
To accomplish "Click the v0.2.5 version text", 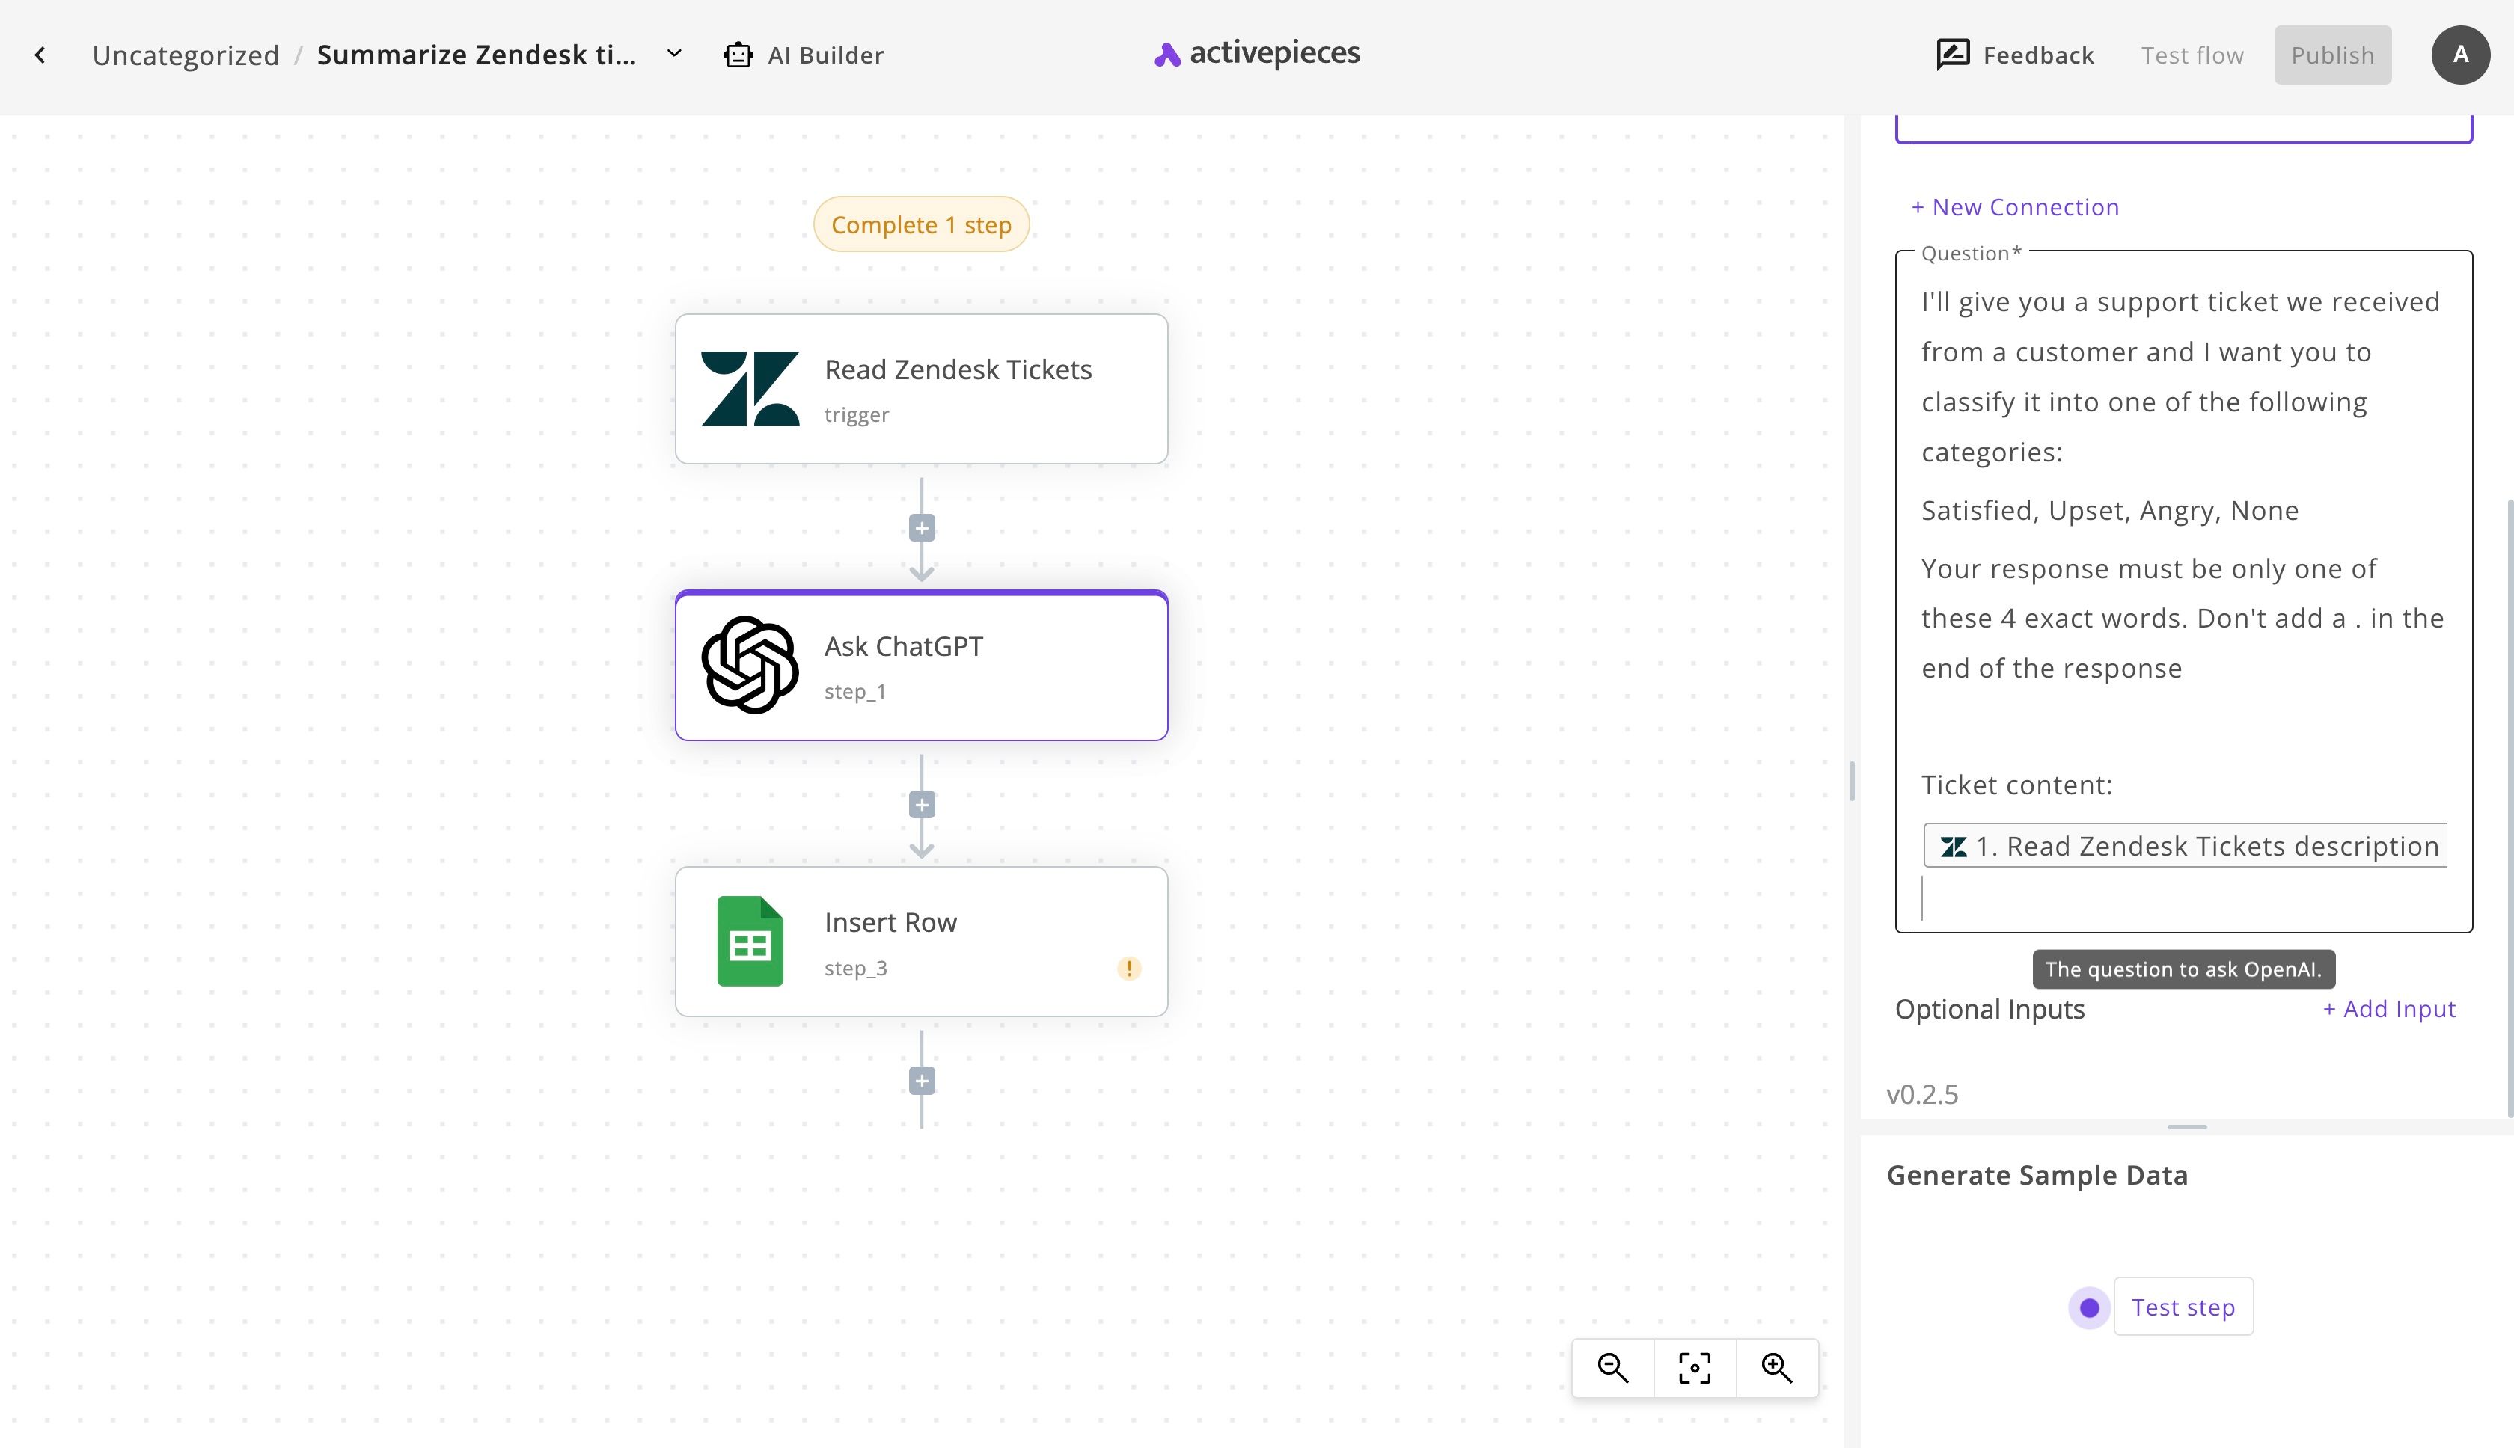I will pyautogui.click(x=1922, y=1095).
